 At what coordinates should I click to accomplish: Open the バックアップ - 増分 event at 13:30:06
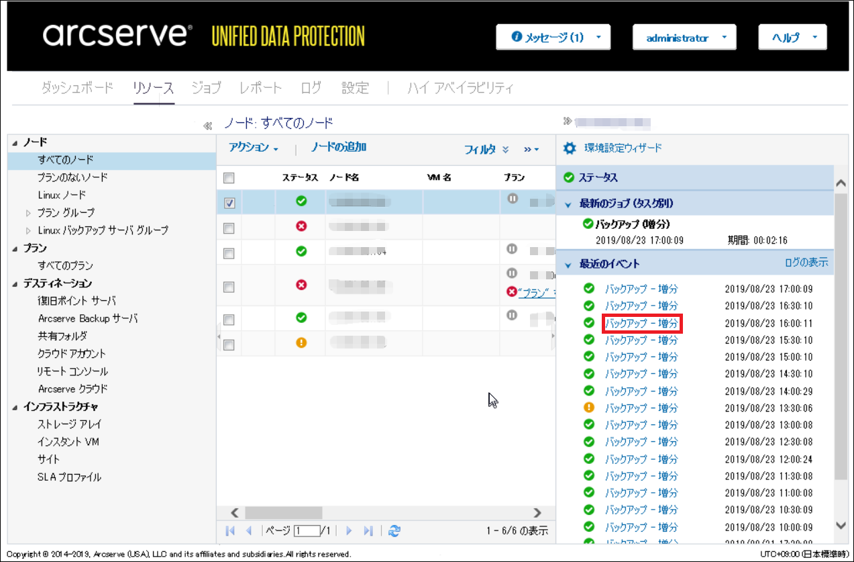click(x=641, y=408)
